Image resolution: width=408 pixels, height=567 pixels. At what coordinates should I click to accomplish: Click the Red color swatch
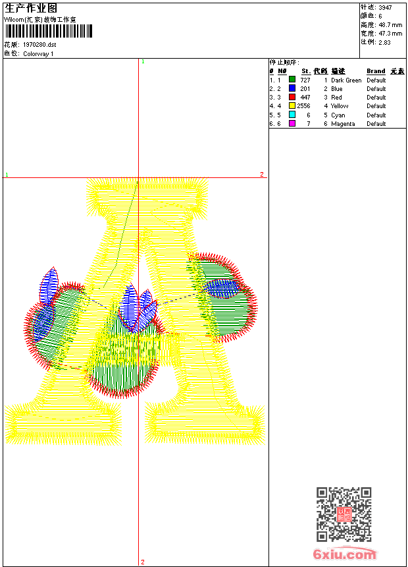[x=292, y=97]
